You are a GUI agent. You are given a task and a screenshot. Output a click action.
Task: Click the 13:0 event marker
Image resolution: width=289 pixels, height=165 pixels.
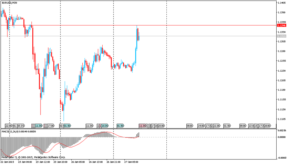click(251, 126)
